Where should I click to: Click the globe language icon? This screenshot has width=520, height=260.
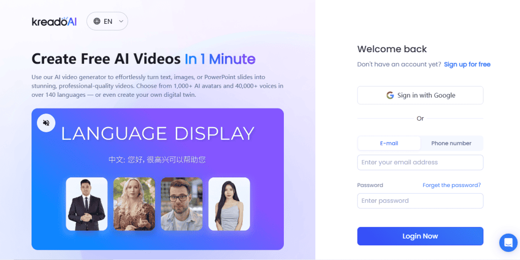tap(97, 21)
